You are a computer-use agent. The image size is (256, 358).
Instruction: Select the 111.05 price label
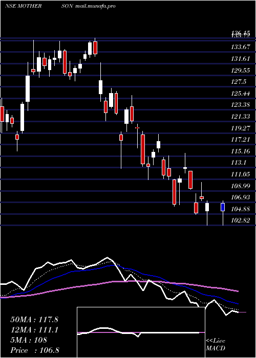pyautogui.click(x=240, y=174)
